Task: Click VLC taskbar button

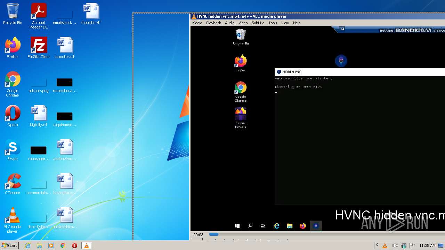Action: [86, 245]
